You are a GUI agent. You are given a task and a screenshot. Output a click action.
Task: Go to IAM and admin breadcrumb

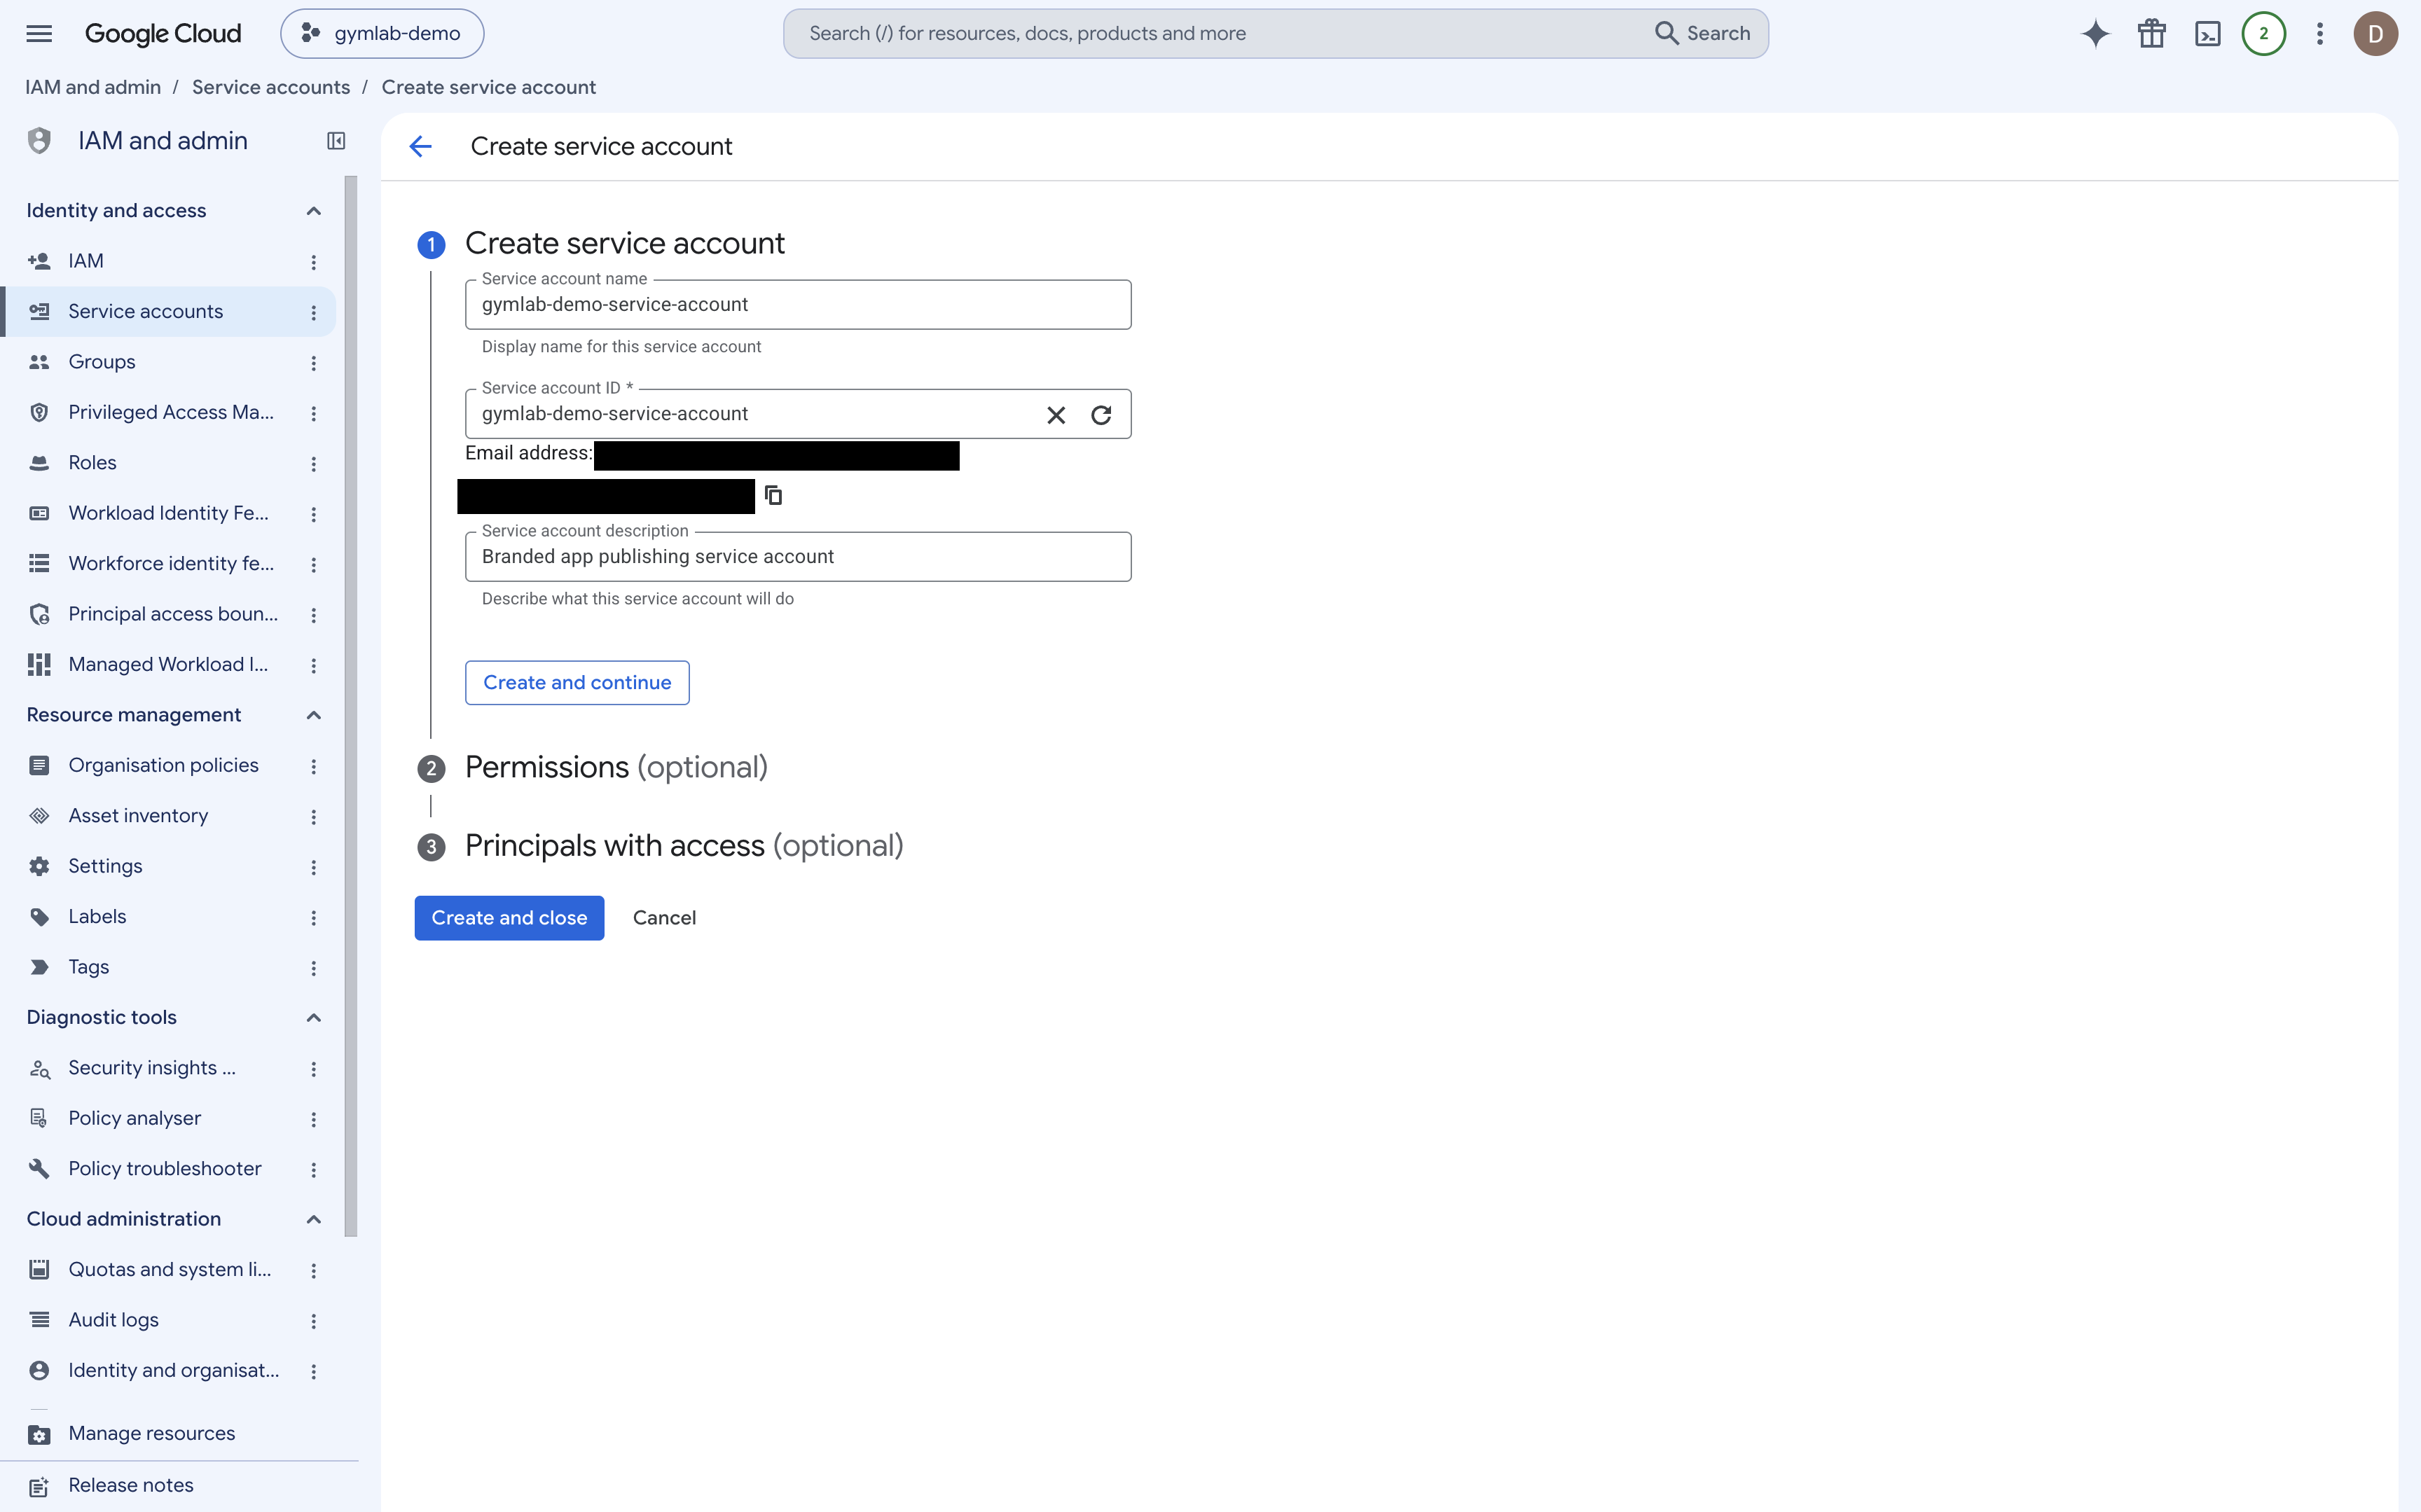93,87
